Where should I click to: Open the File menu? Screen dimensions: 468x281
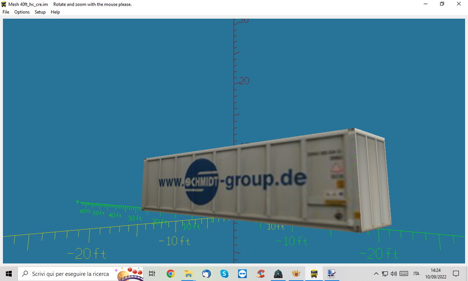[6, 12]
